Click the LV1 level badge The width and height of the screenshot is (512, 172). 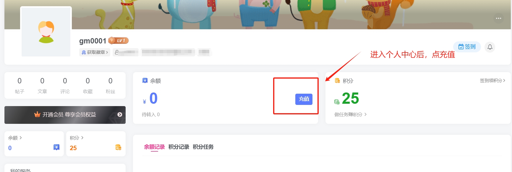119,40
